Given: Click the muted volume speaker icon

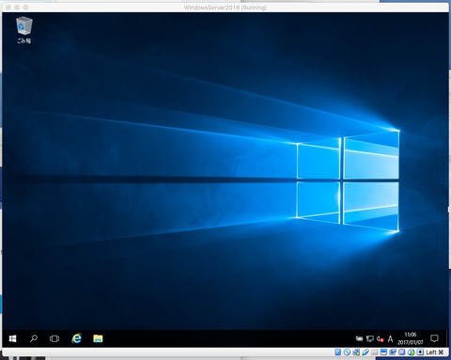Looking at the screenshot, I should point(380,338).
